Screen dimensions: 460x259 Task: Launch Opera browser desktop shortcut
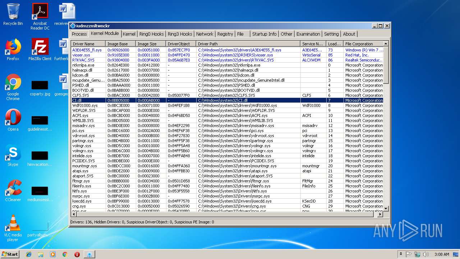tap(13, 120)
